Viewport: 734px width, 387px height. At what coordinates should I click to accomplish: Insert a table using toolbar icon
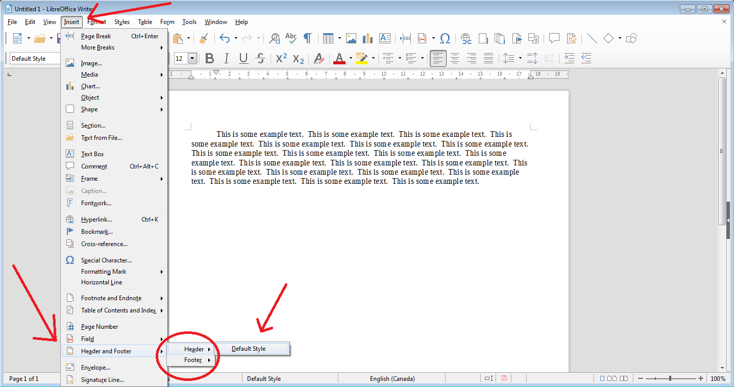[328, 38]
